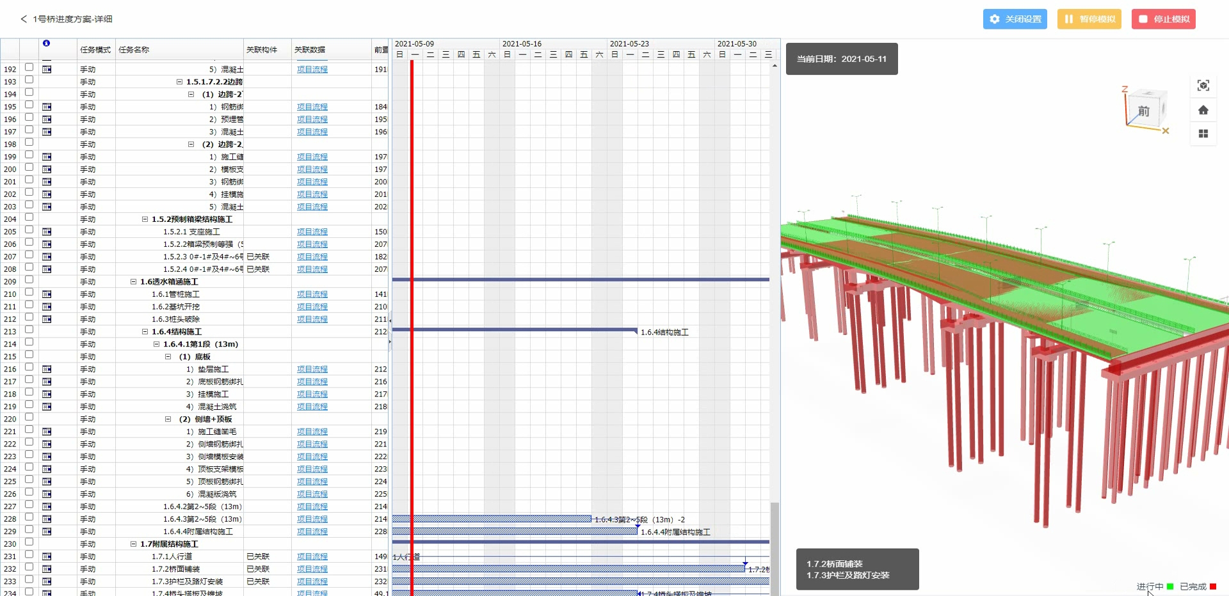The image size is (1229, 596).
Task: Collapse the 1.6透水箱涵施工 group
Action: [134, 282]
